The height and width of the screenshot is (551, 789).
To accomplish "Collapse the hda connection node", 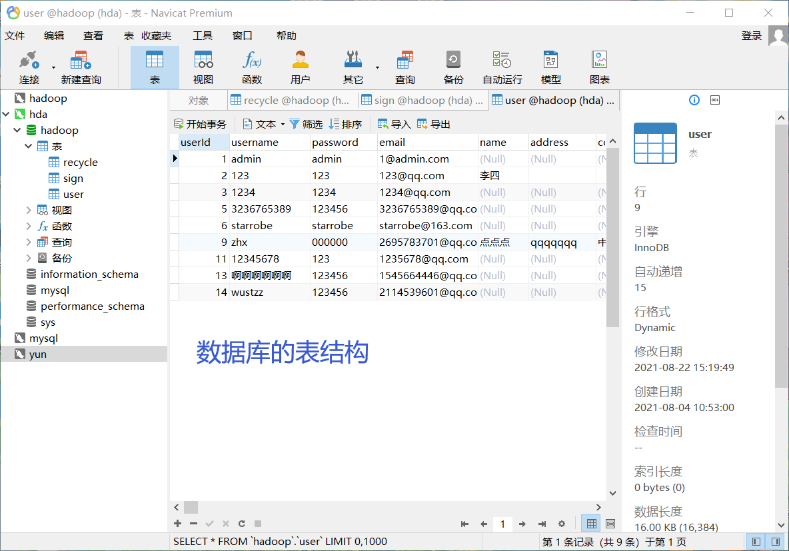I will tap(6, 114).
